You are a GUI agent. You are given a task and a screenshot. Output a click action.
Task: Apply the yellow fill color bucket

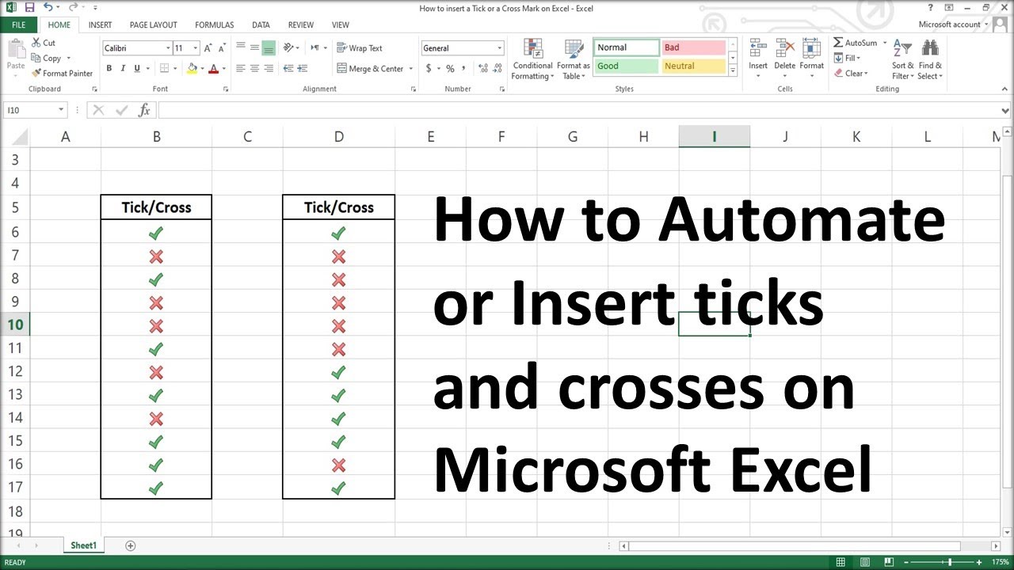(192, 69)
